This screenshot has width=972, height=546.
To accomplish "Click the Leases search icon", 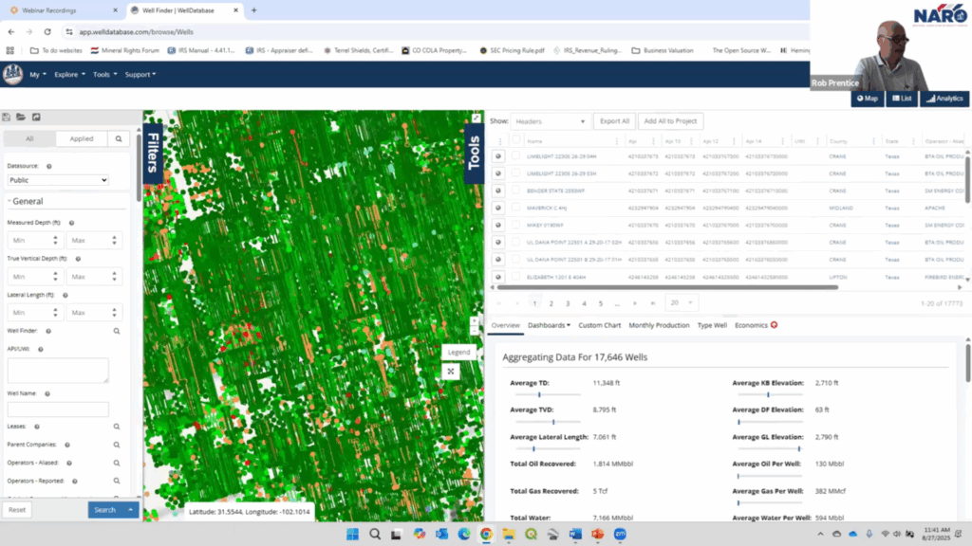I will pos(117,427).
